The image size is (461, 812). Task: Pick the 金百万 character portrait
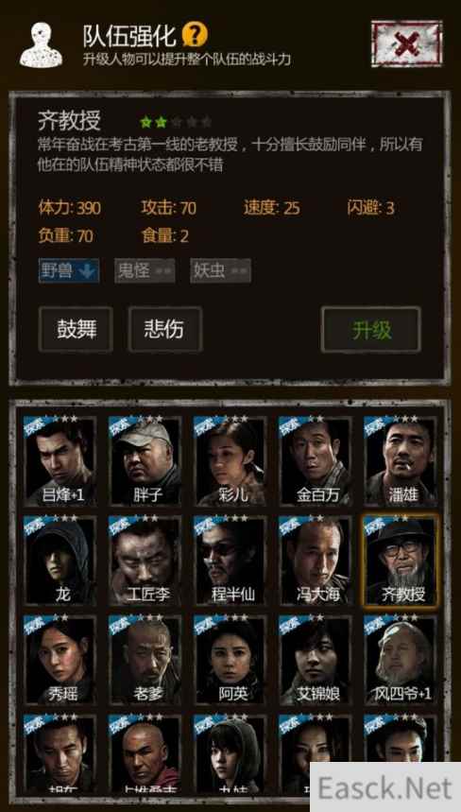(x=316, y=461)
